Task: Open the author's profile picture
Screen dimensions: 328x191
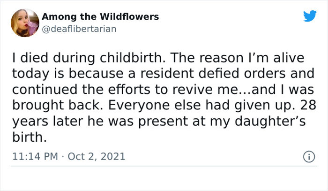Action: click(23, 23)
